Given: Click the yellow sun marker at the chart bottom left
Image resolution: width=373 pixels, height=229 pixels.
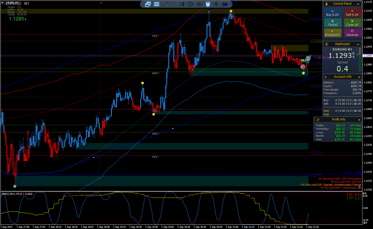Looking at the screenshot, I should pyautogui.click(x=15, y=186).
